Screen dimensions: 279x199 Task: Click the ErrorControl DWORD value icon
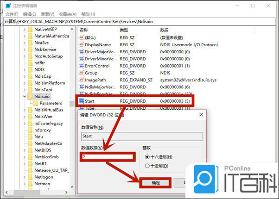(x=82, y=66)
